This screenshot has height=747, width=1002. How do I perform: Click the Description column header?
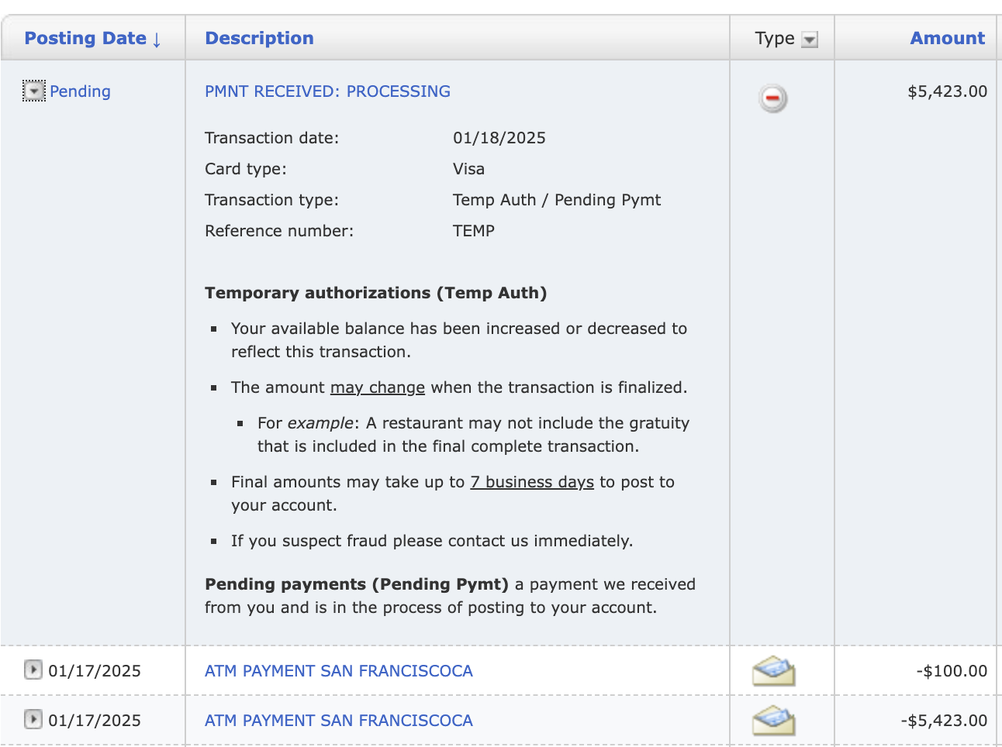258,37
